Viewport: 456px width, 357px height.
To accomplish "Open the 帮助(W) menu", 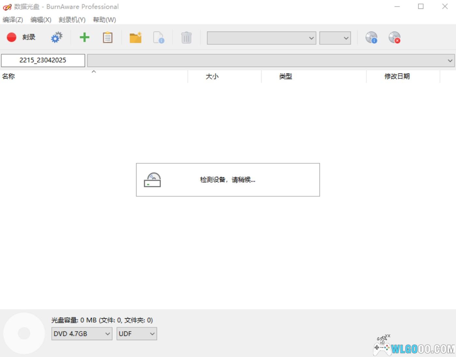I will [x=104, y=20].
